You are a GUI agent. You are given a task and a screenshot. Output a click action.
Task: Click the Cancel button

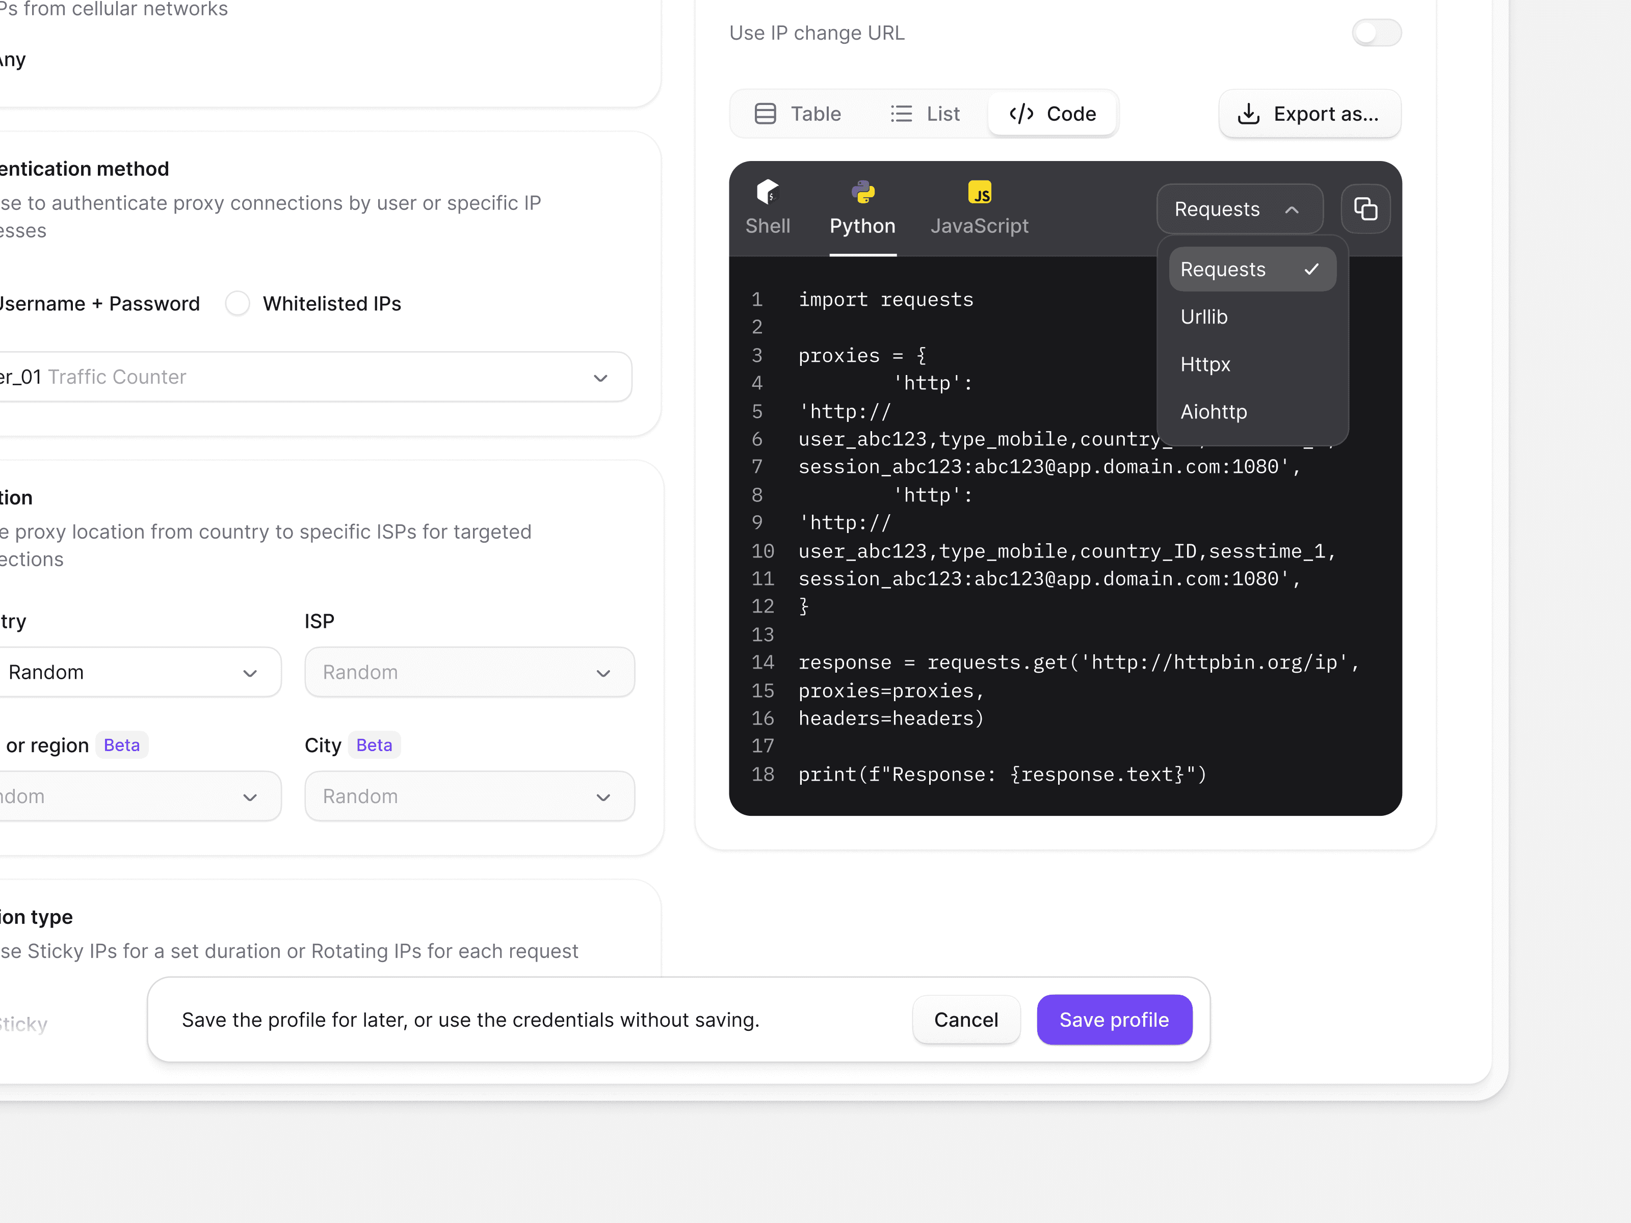(965, 1020)
